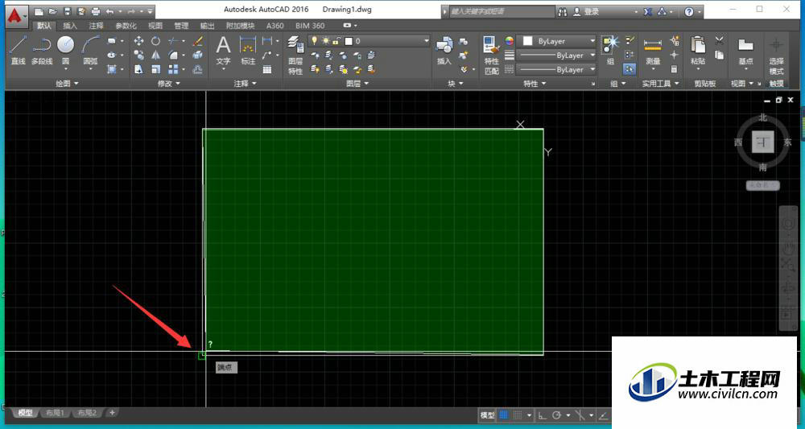Toggle layer lock padlock icon
805x429 pixels.
(x=336, y=40)
